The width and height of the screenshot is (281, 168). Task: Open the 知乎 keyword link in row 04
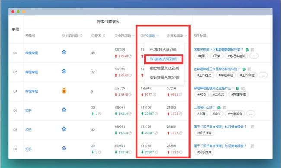pyautogui.click(x=28, y=110)
